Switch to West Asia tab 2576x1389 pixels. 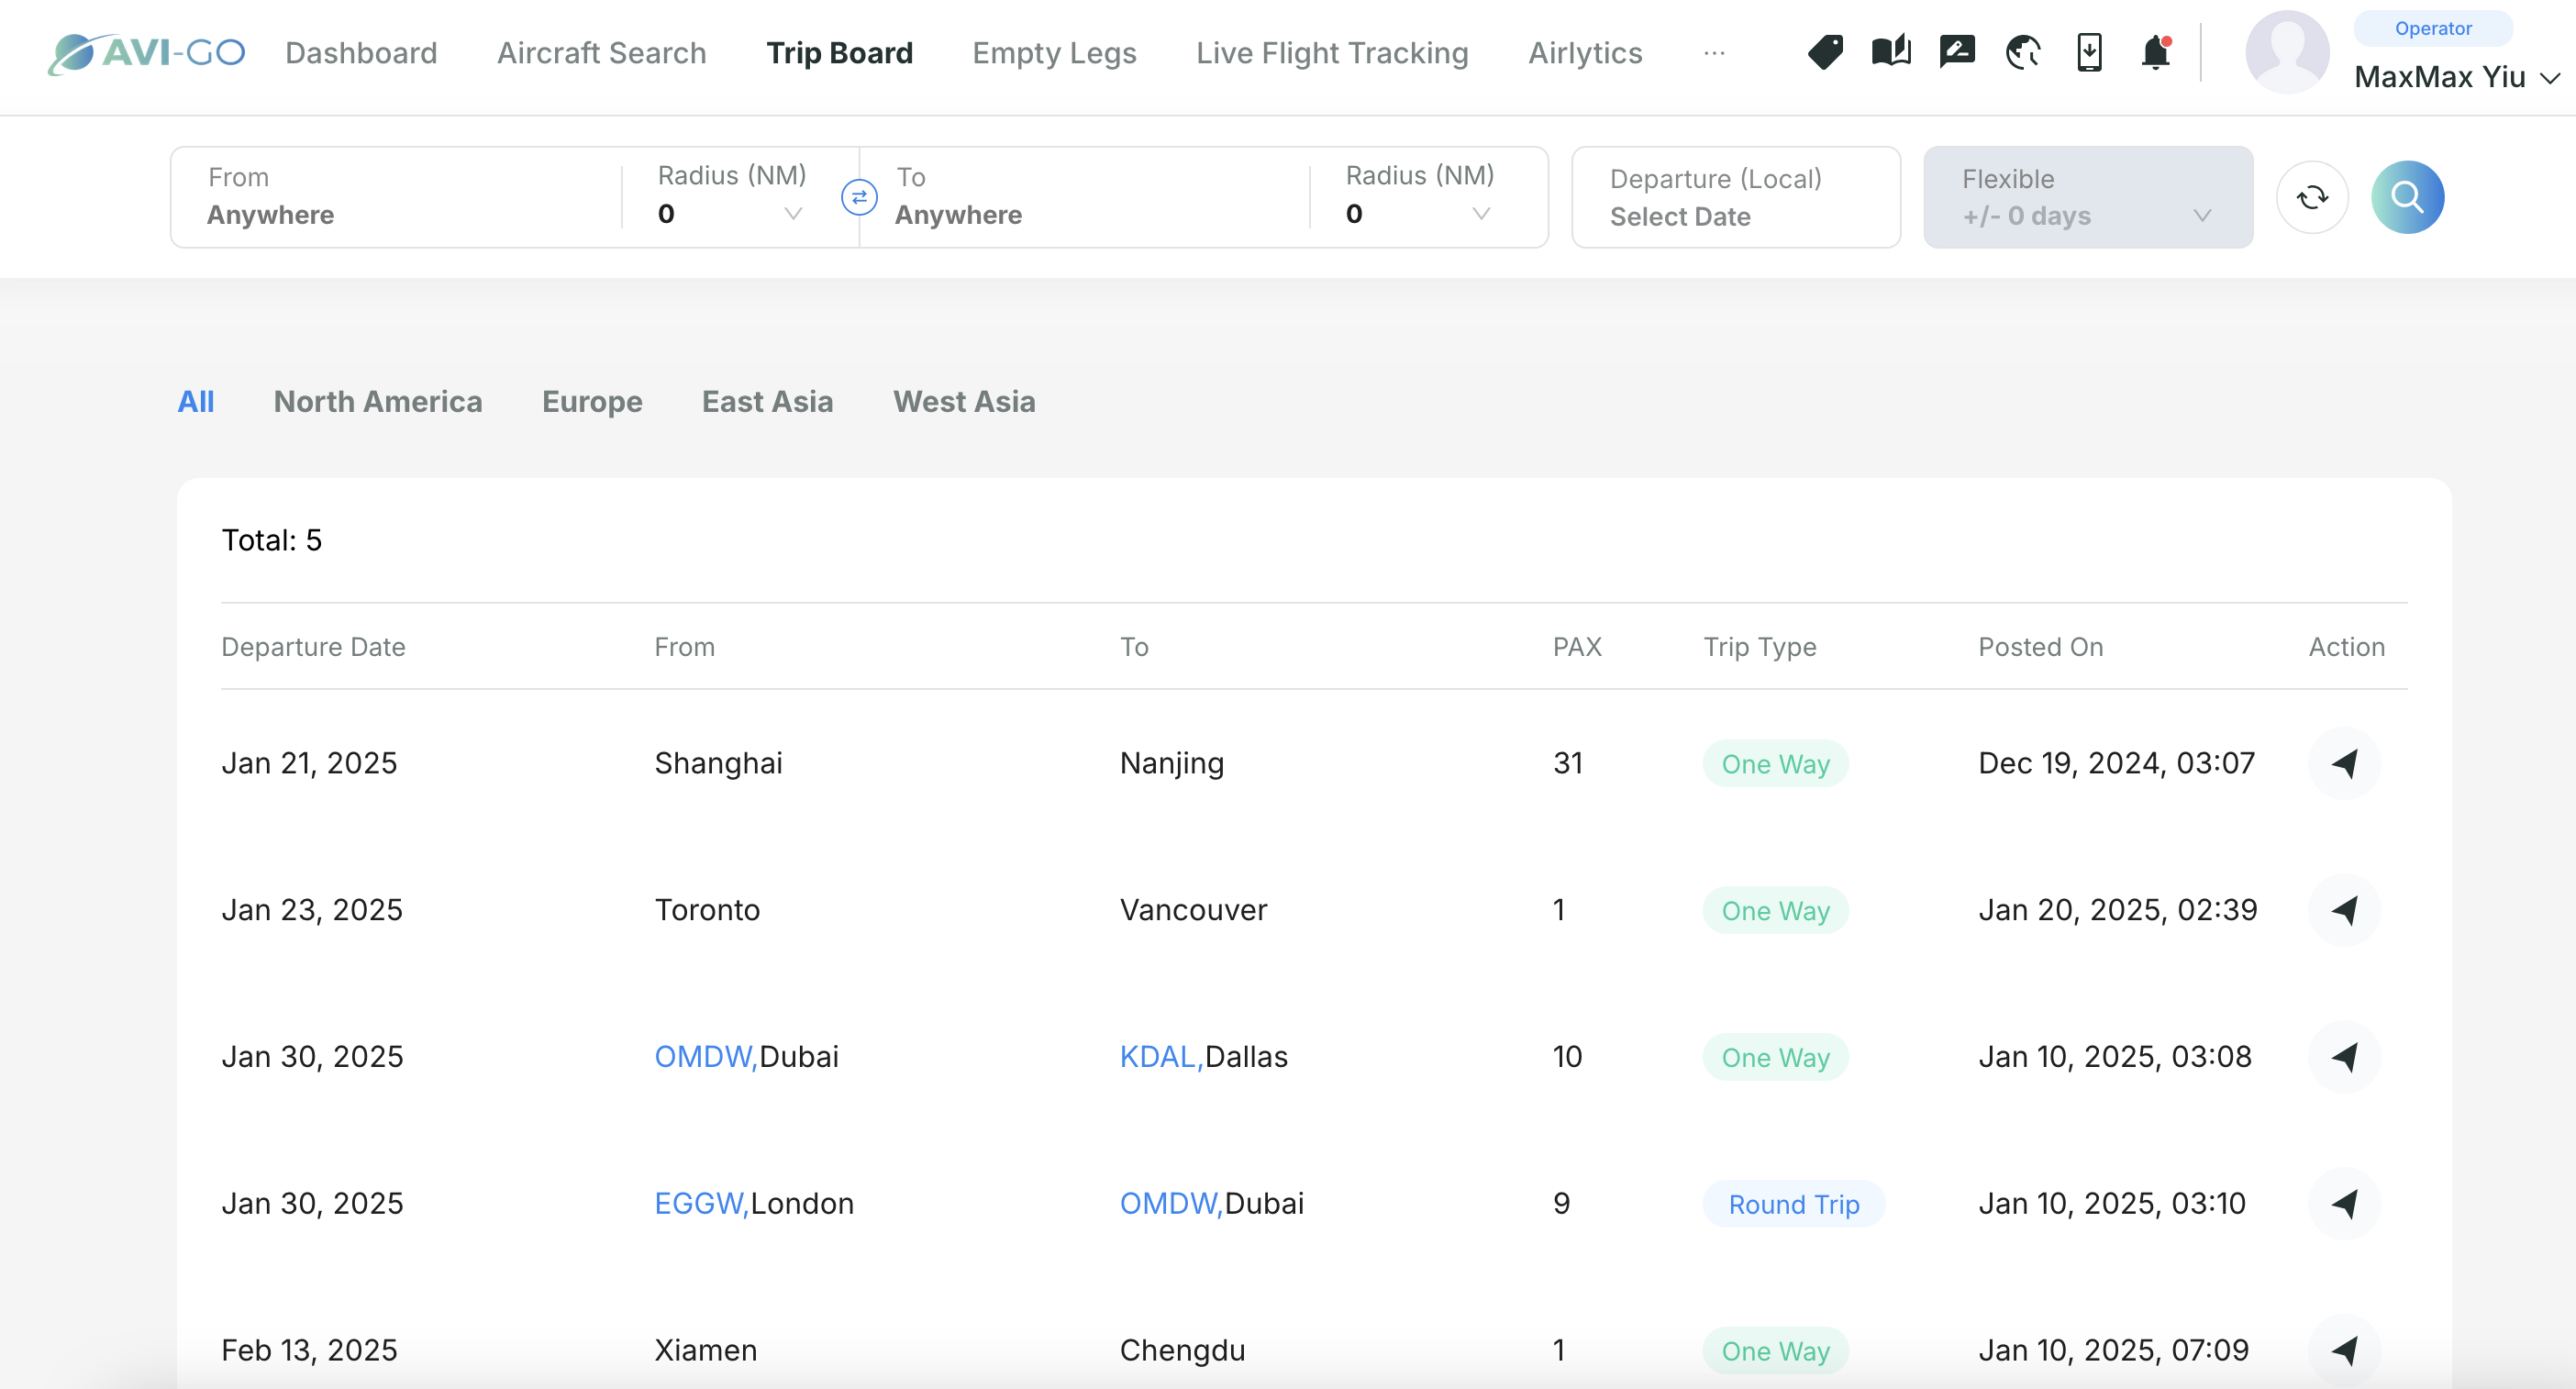964,401
